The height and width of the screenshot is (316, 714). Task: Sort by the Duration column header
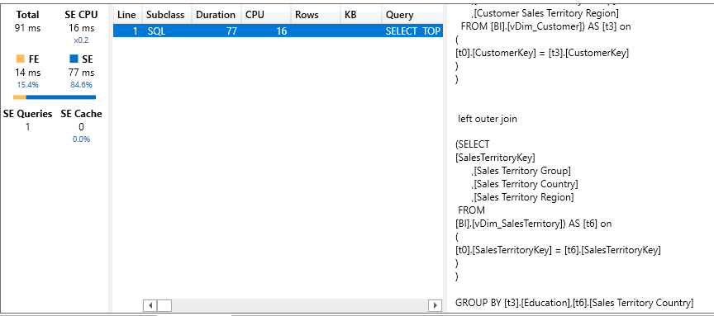217,15
